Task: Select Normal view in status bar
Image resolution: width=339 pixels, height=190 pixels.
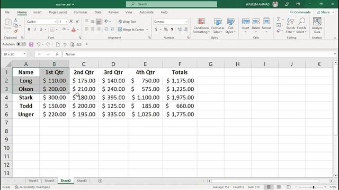Action: coord(269,187)
